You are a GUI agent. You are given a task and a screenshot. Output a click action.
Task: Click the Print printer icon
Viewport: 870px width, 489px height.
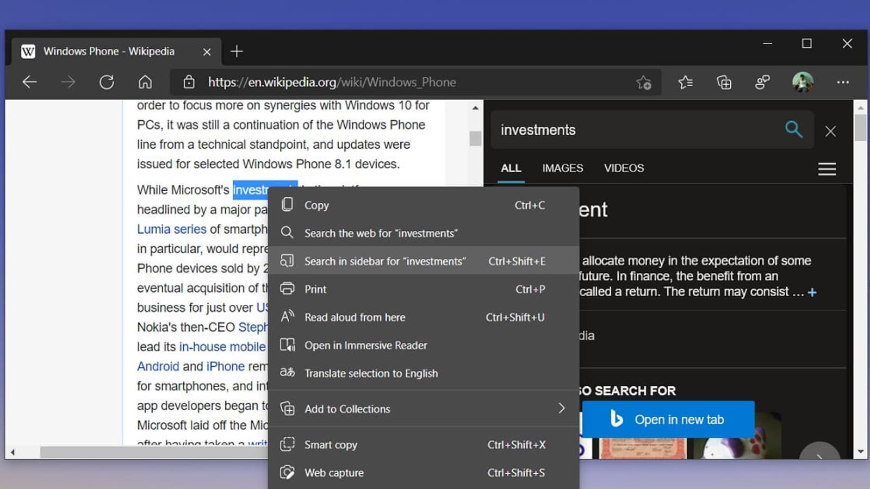(x=287, y=289)
